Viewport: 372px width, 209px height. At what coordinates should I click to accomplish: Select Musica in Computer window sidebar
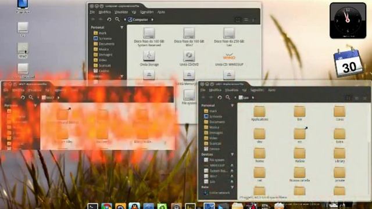click(x=101, y=49)
